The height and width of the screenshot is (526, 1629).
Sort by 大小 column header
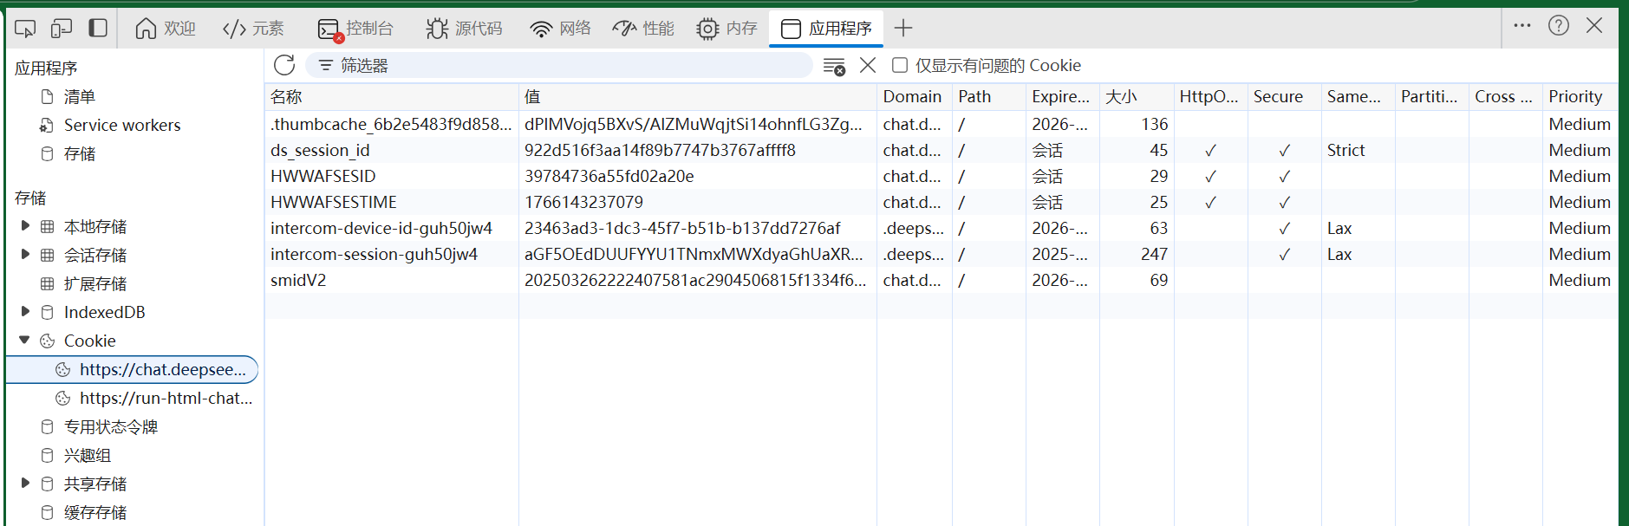(x=1137, y=96)
